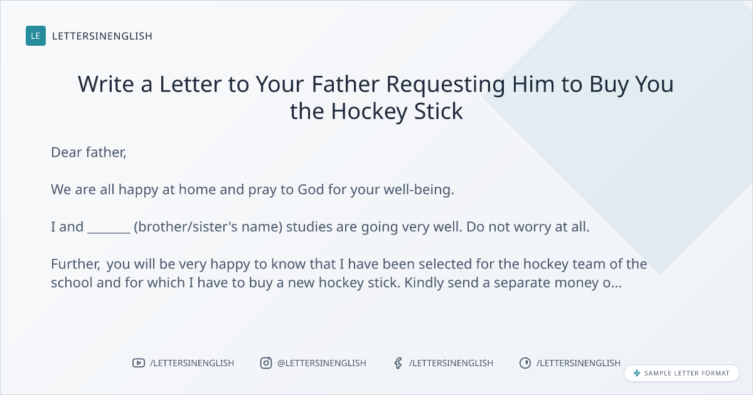Click the "We are all happy" sentence
Image resolution: width=753 pixels, height=395 pixels.
pos(252,189)
